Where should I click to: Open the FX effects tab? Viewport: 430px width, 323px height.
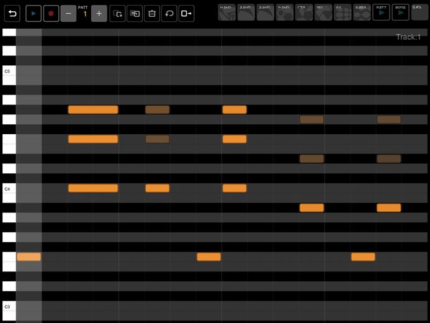point(343,12)
